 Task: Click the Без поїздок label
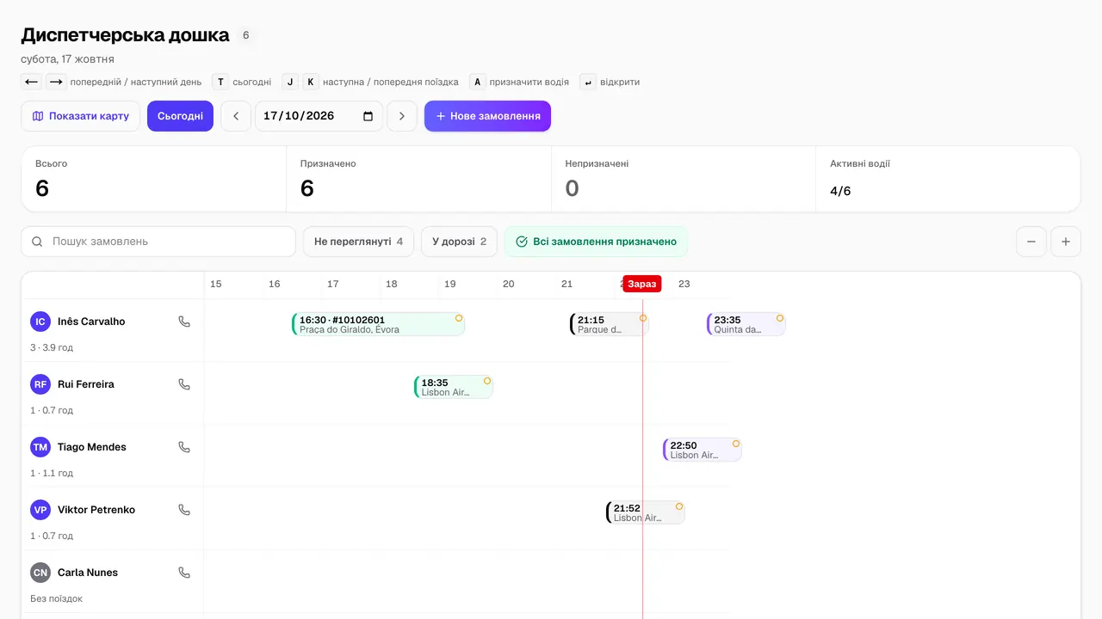57,598
